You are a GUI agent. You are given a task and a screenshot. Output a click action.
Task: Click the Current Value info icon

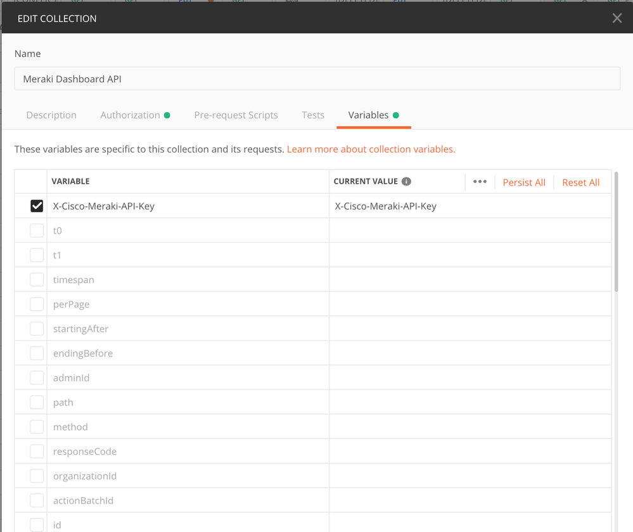[x=407, y=182]
